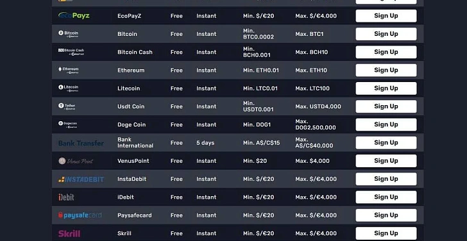Click the Dogecoin logo icon
467x241 pixels.
coord(68,124)
